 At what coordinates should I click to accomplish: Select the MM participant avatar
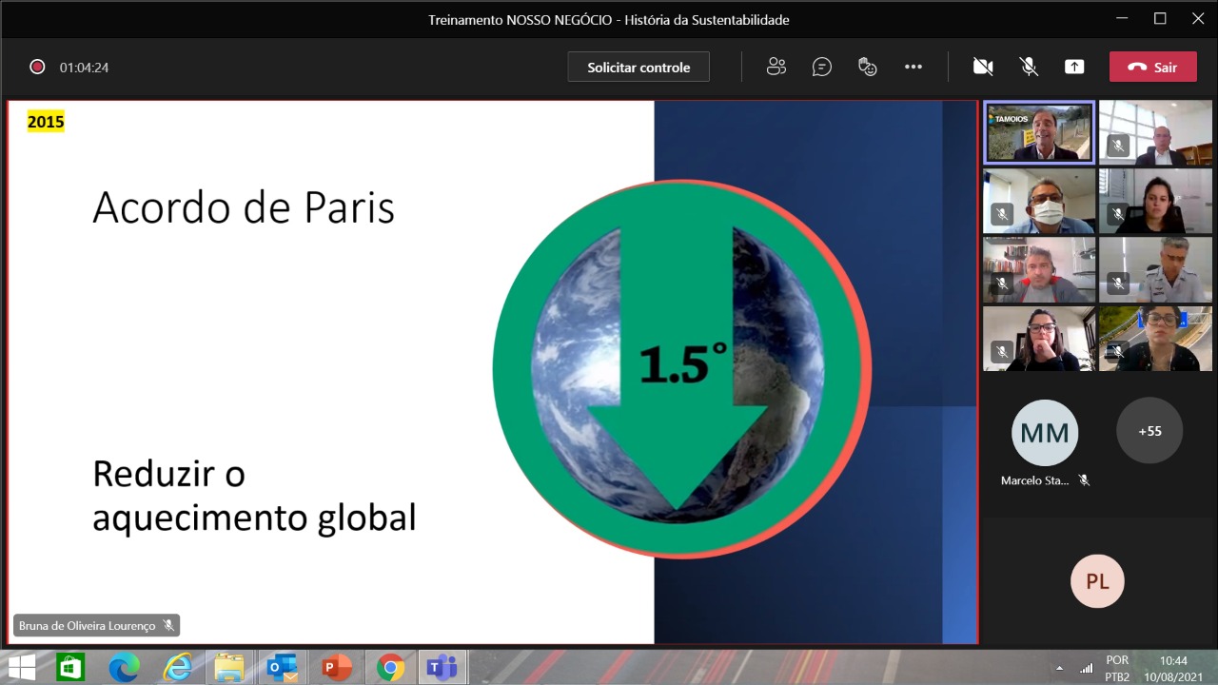[x=1044, y=433]
